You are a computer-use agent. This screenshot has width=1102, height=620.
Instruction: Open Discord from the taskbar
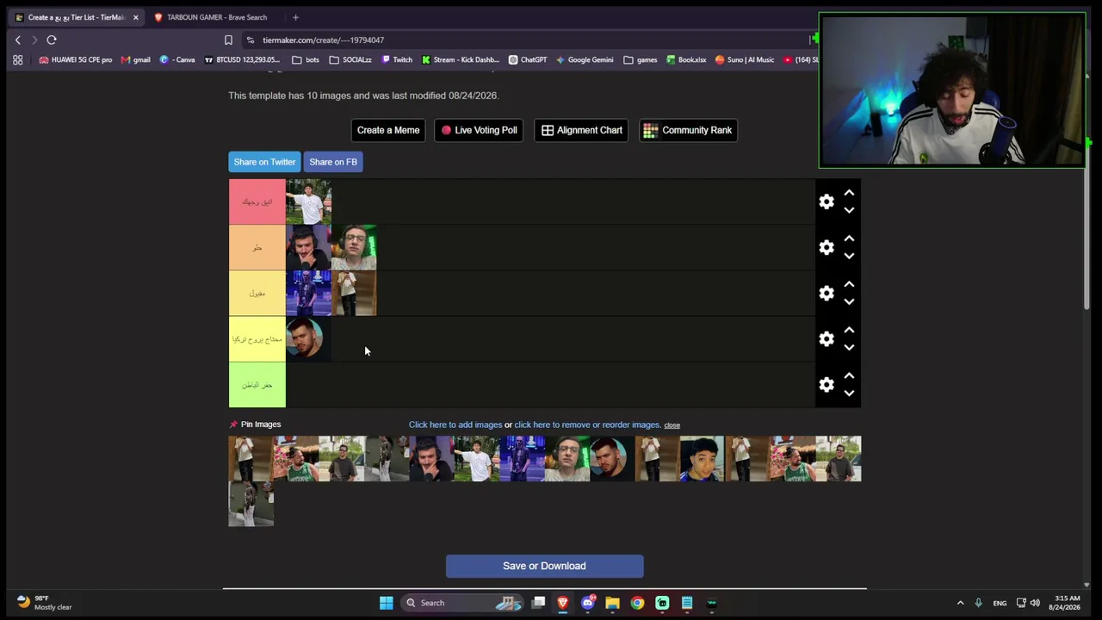coord(587,603)
